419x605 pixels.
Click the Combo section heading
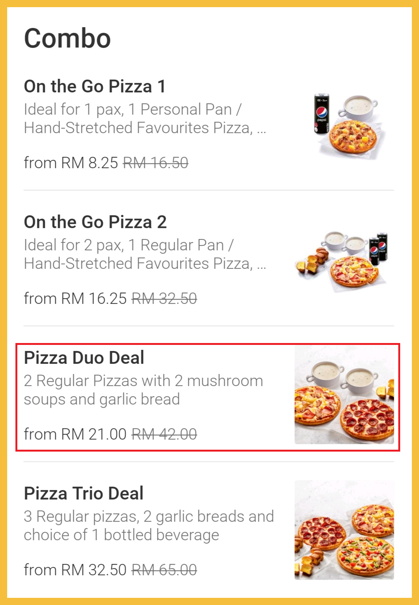[x=67, y=38]
